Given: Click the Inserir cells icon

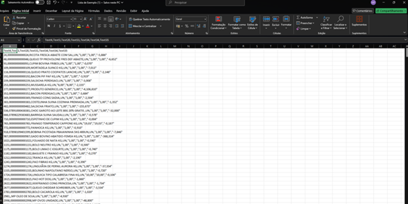Looking at the screenshot, I should (266, 19).
